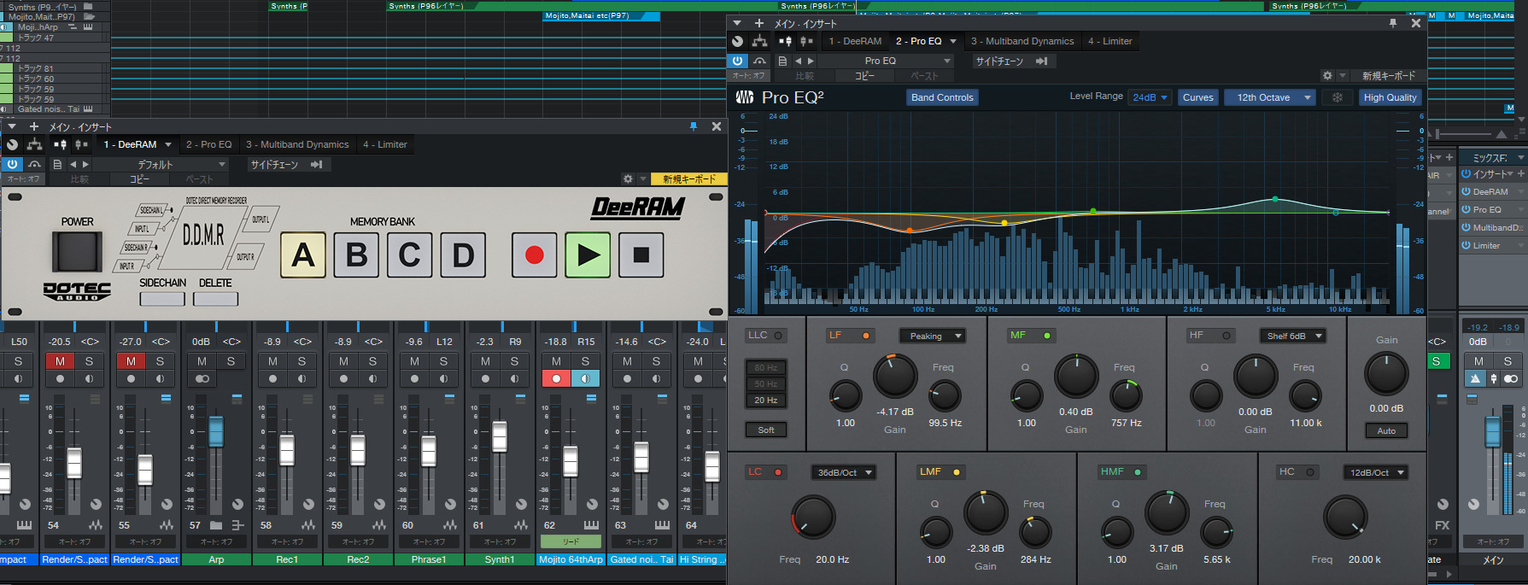Pin the DeeRAM insert window
The width and height of the screenshot is (1528, 585).
[x=694, y=126]
